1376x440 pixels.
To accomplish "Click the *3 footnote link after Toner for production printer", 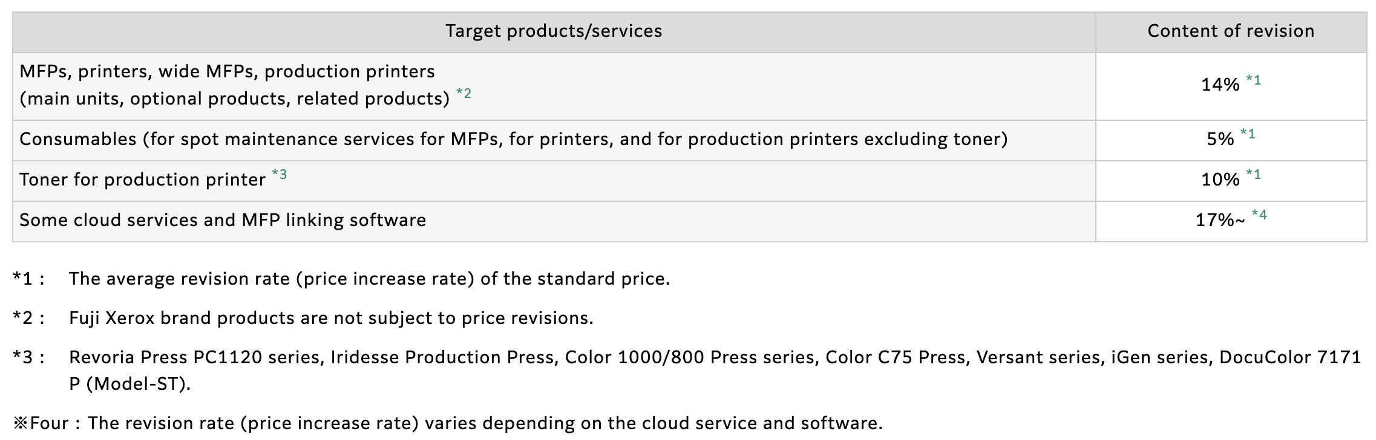I will 279,174.
